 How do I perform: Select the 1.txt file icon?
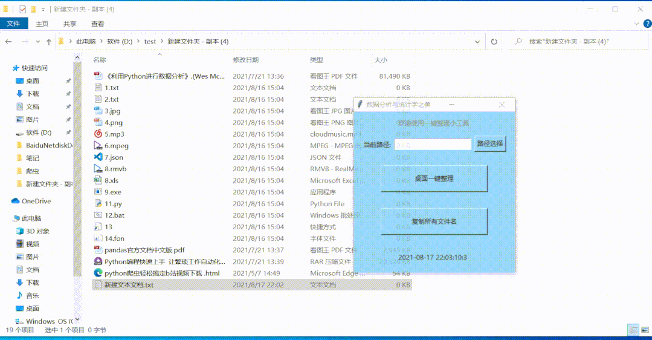pyautogui.click(x=98, y=88)
